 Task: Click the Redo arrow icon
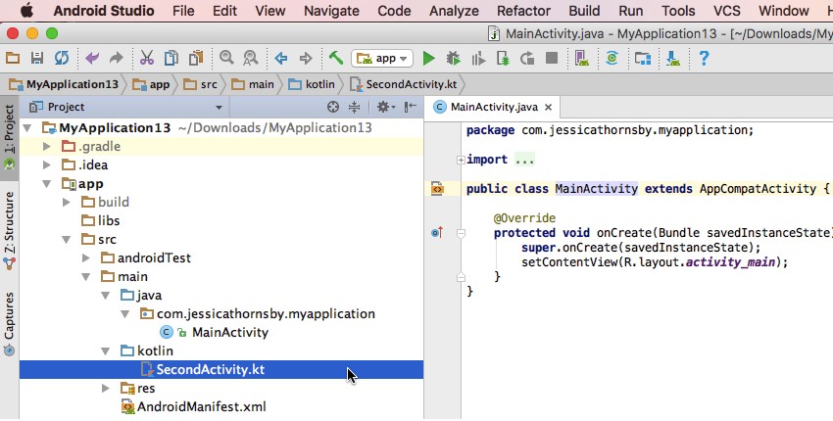click(116, 58)
